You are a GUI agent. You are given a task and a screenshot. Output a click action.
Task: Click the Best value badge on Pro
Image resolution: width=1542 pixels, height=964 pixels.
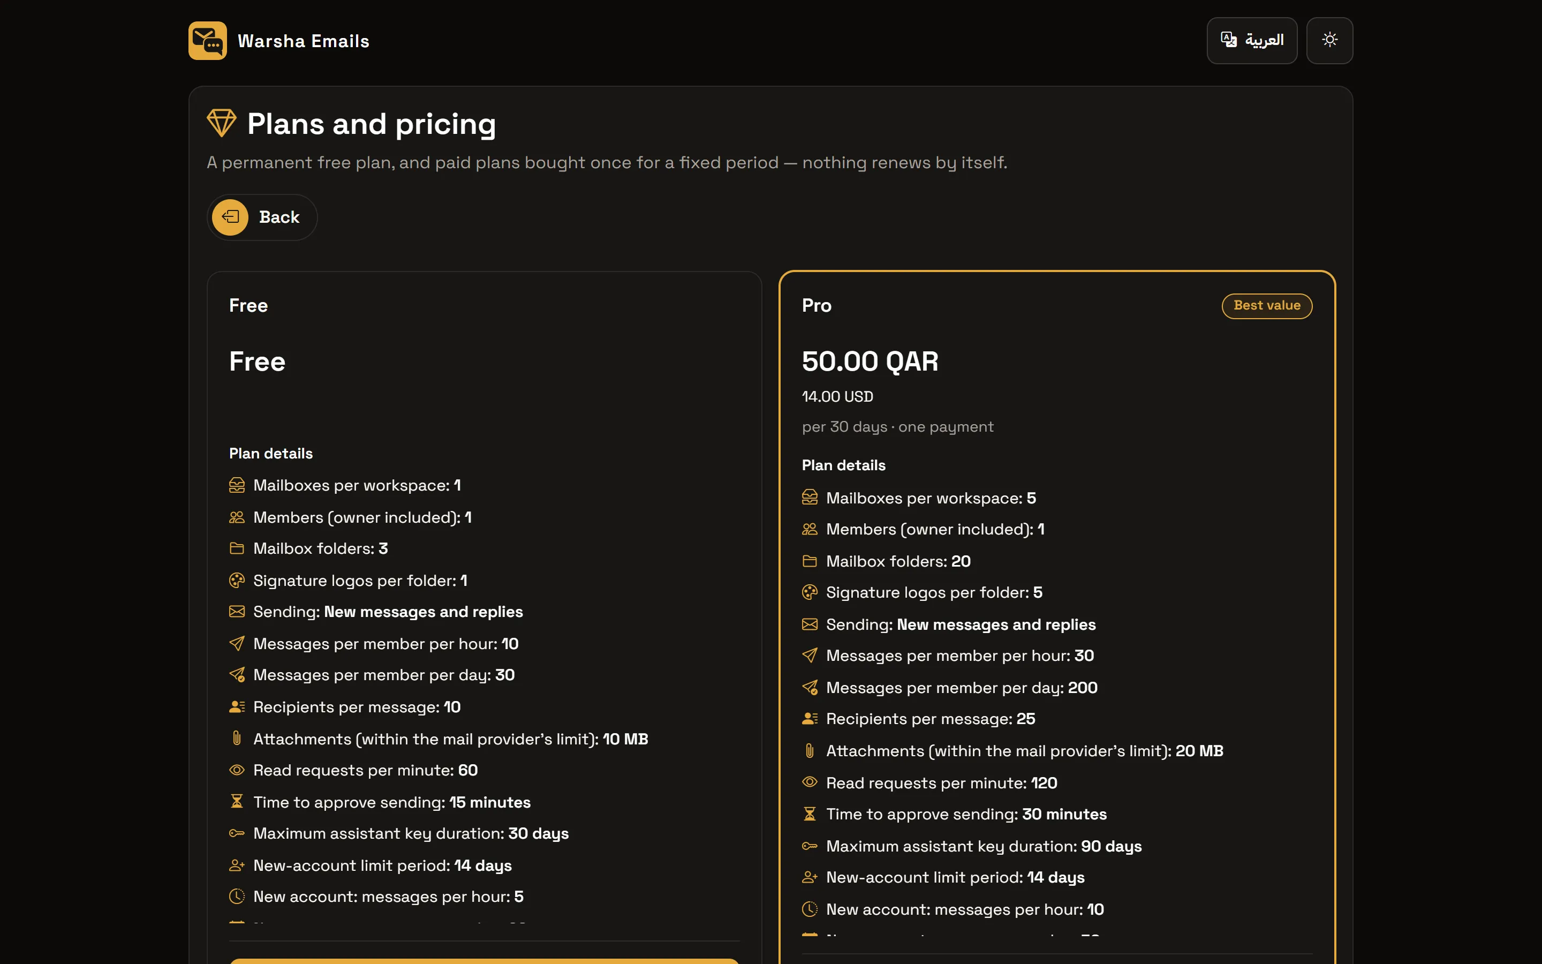[1267, 306]
